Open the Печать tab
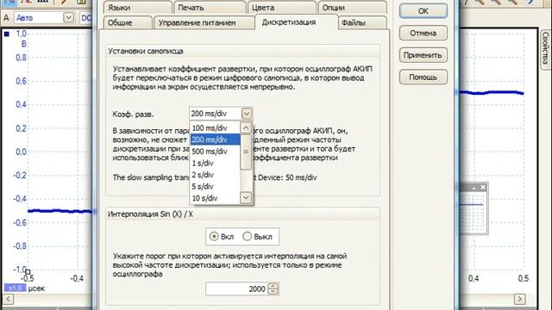 click(210, 8)
